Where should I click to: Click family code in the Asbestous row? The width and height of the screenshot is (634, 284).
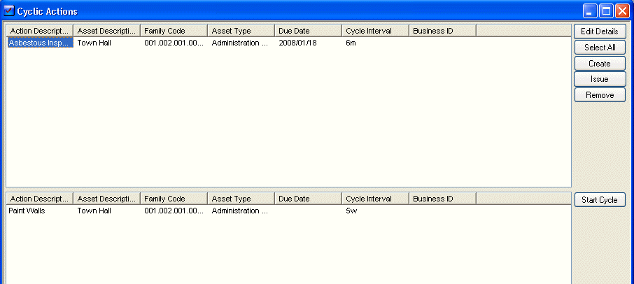[x=174, y=43]
